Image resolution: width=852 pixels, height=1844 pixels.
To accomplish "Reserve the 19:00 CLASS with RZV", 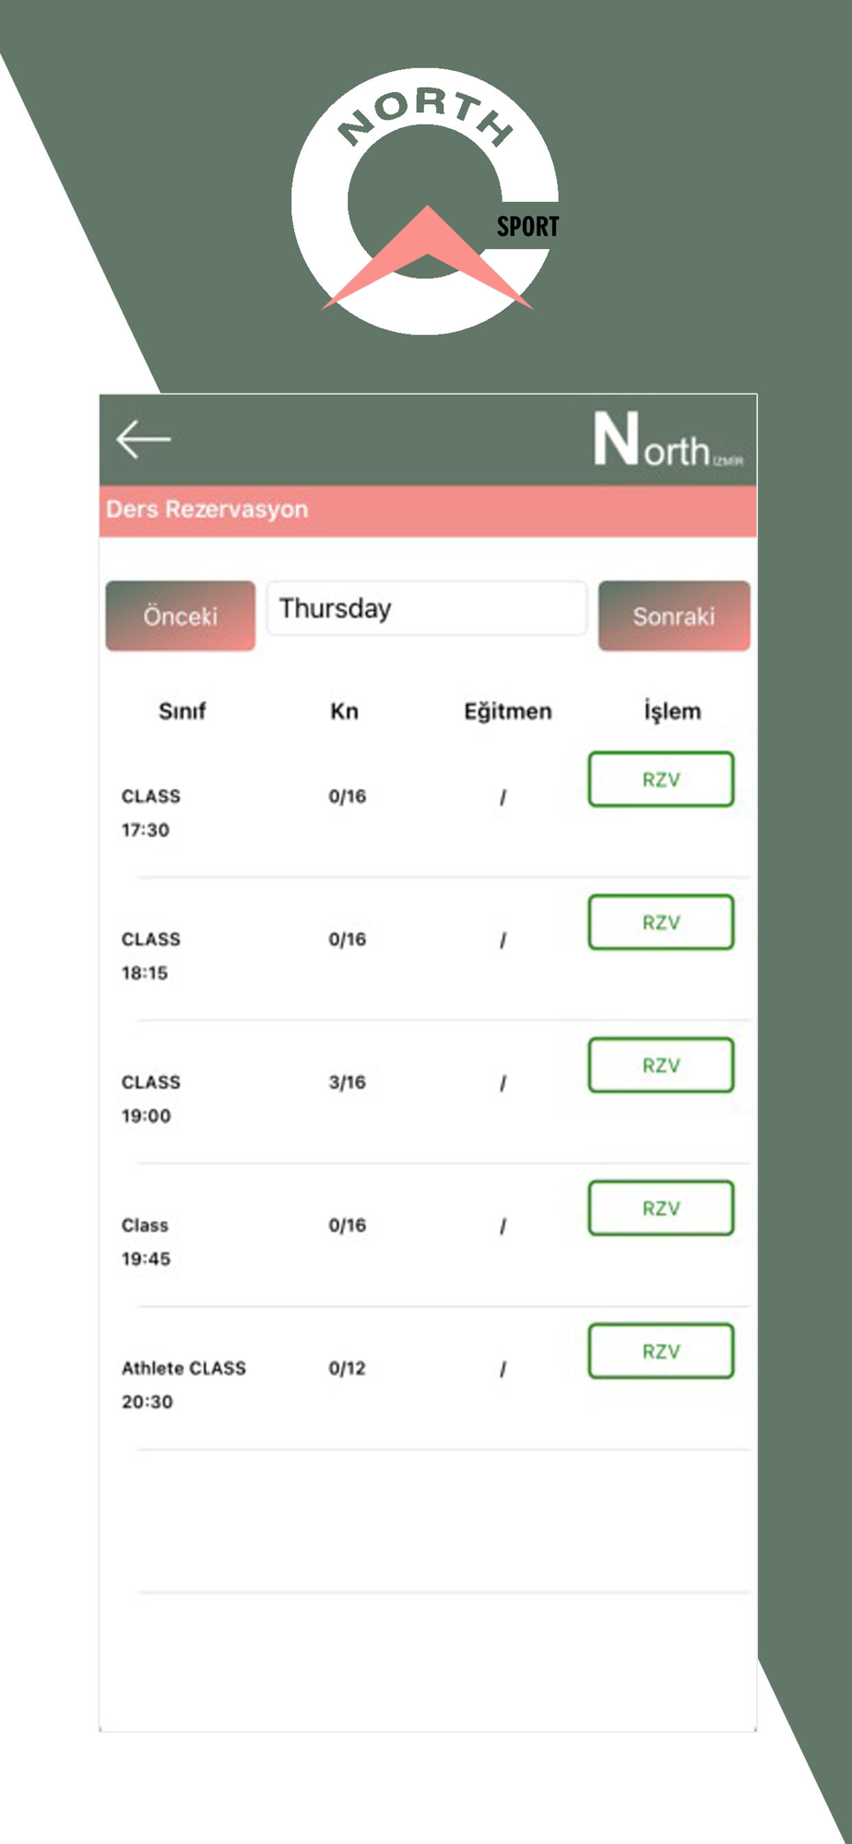I will click(x=660, y=1066).
